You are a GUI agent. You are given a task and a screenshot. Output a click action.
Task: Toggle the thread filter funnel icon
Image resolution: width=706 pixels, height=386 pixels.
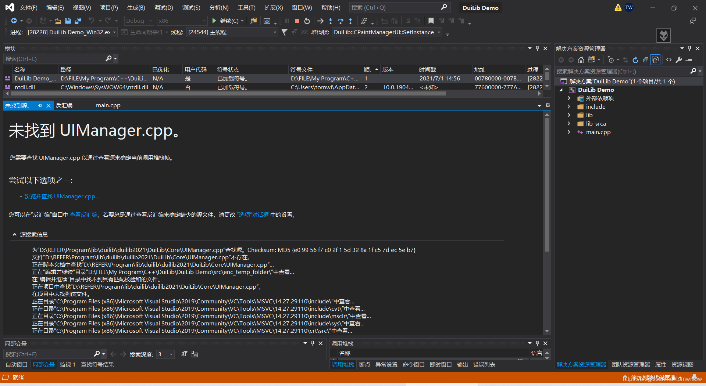(284, 32)
